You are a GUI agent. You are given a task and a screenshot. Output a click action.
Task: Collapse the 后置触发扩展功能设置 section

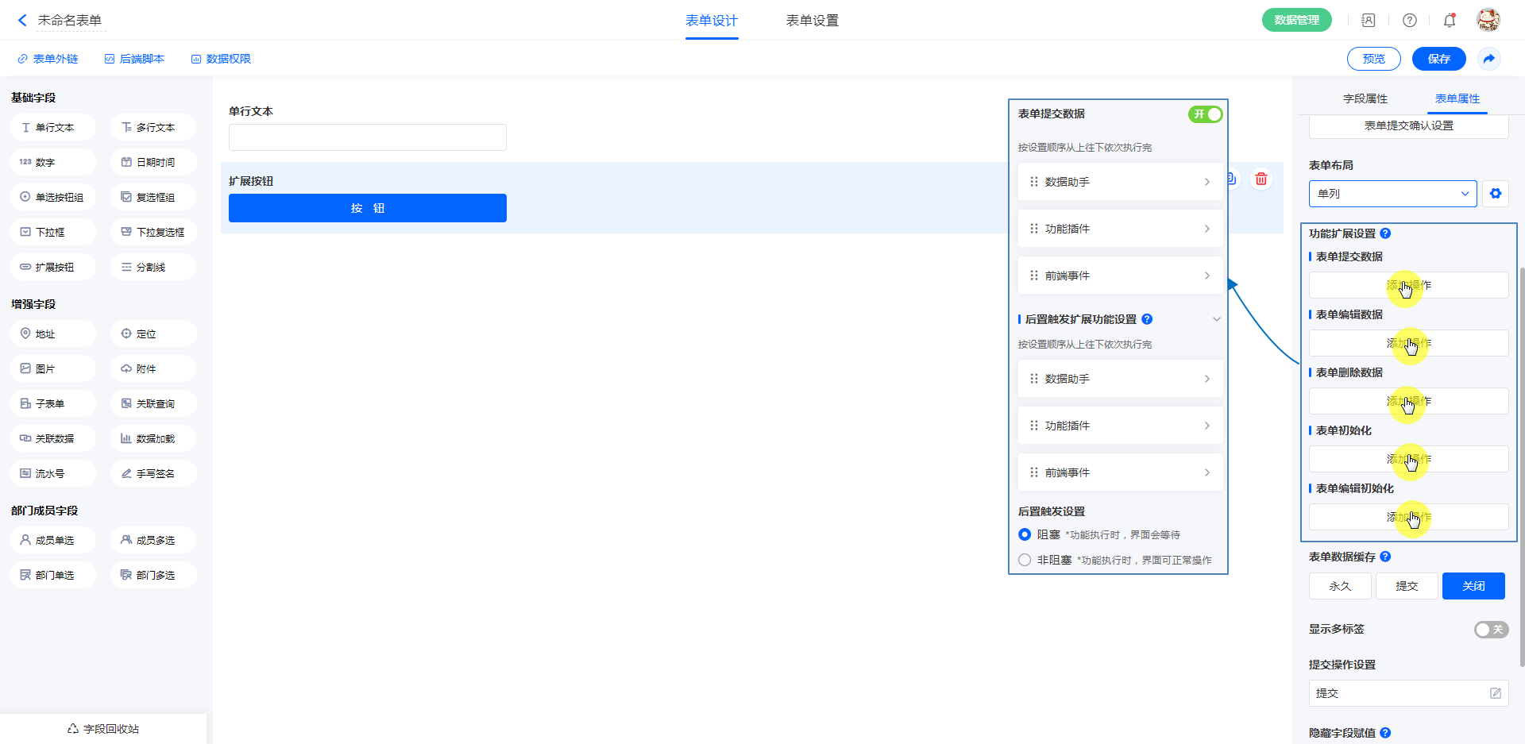tap(1216, 319)
